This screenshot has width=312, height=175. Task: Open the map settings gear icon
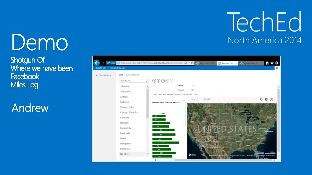pyautogui.click(x=266, y=99)
